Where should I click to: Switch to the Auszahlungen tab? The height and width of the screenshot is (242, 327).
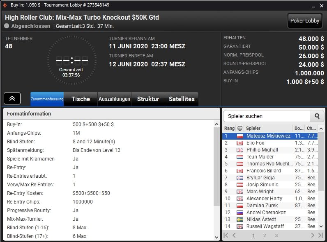(x=114, y=99)
